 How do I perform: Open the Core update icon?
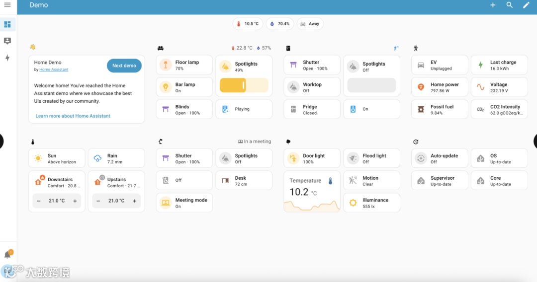pos(480,181)
